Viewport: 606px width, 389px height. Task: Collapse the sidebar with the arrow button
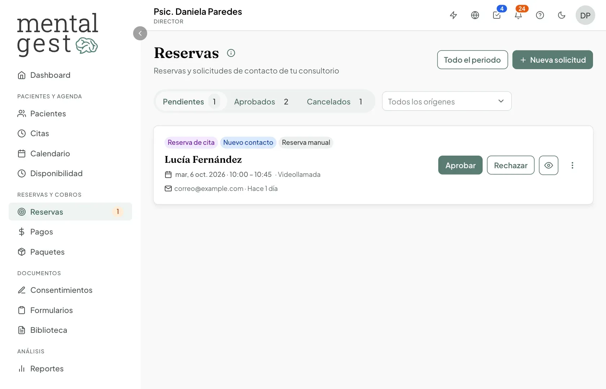140,33
